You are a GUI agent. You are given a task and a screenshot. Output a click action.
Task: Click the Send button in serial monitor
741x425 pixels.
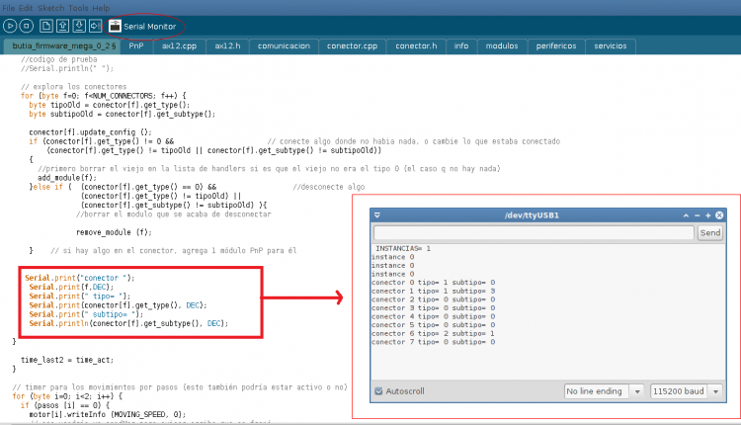709,233
